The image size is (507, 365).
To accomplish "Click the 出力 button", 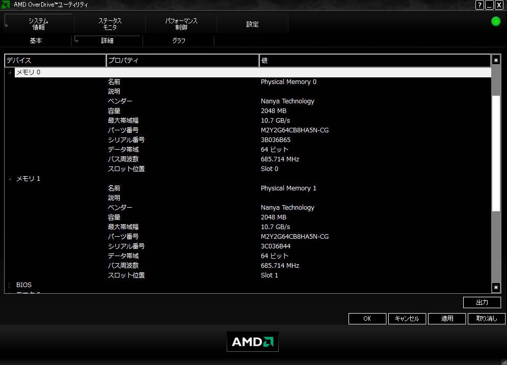I will click(482, 302).
